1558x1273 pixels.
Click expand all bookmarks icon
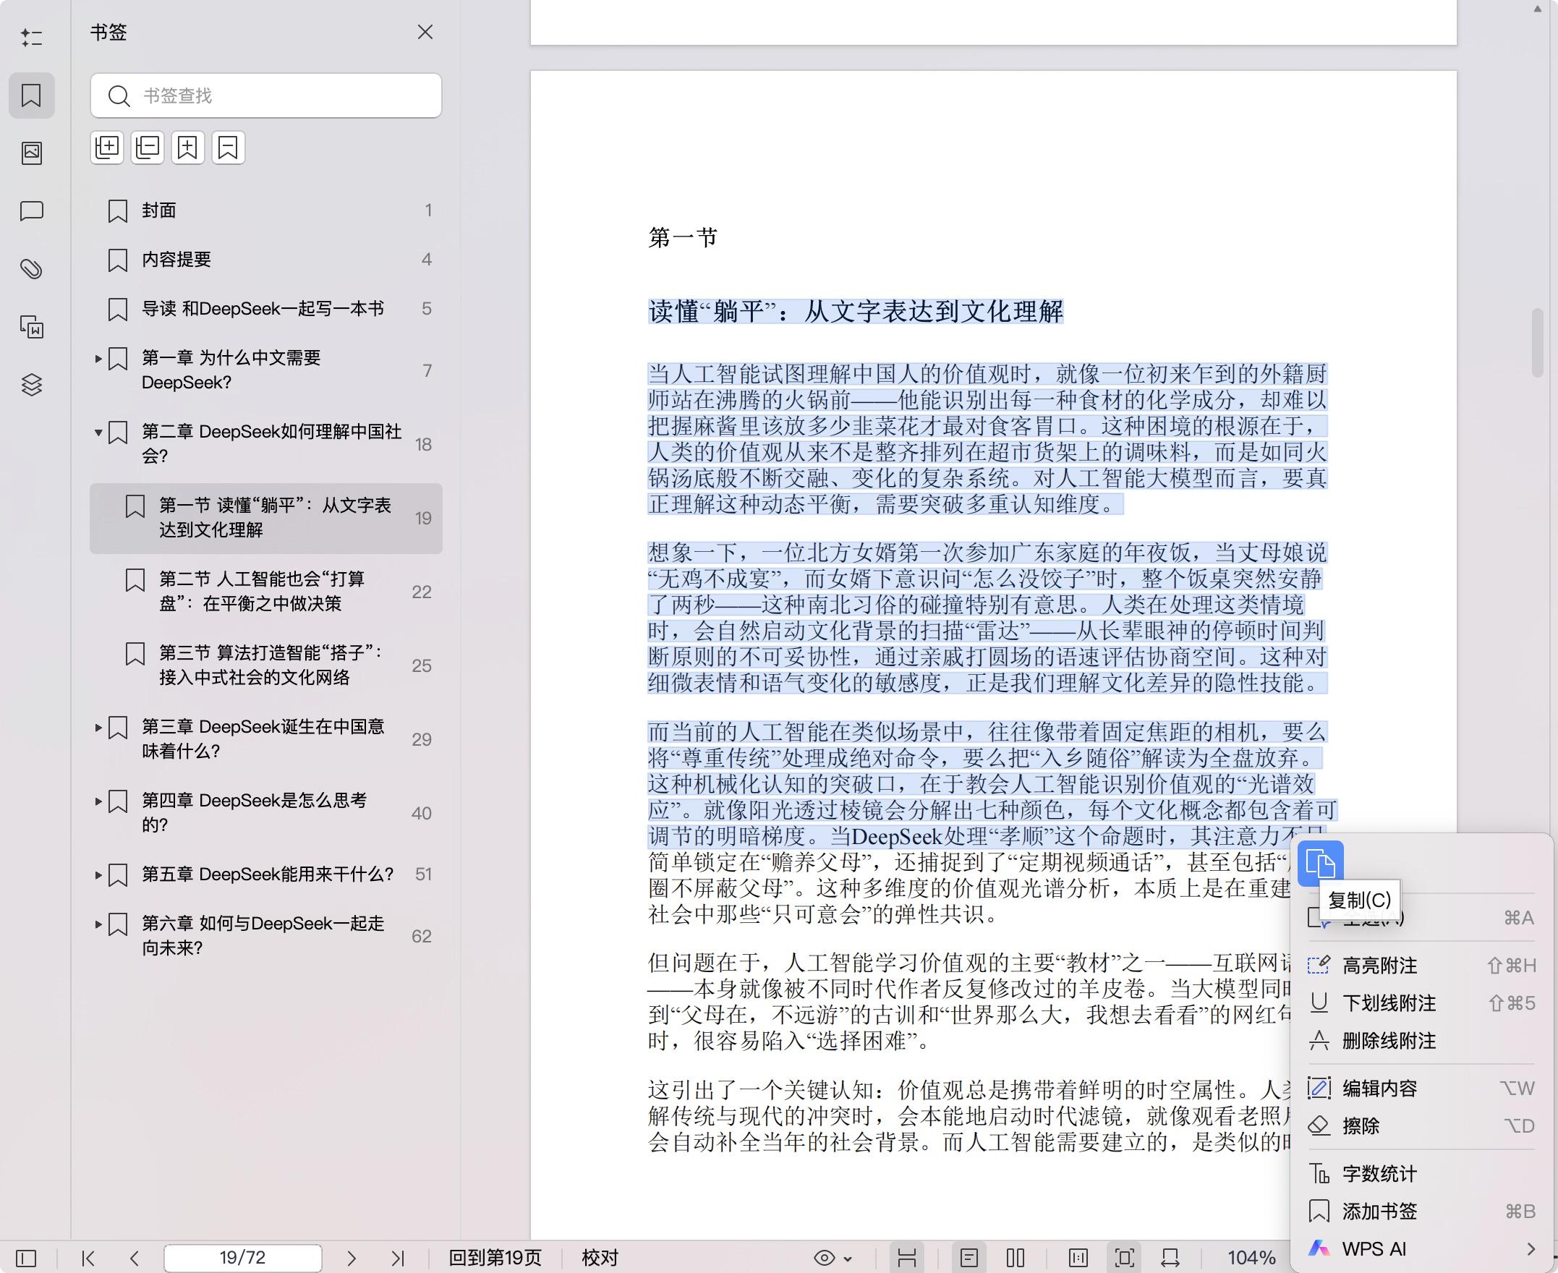coord(107,148)
